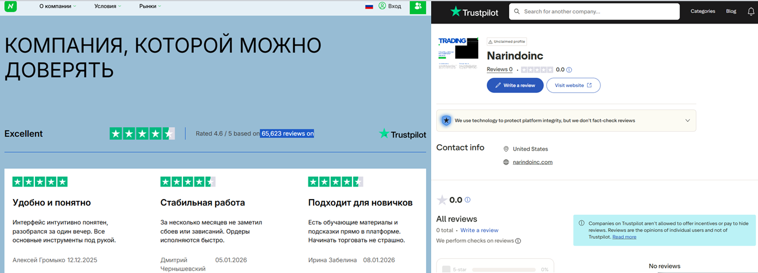Screen dimensions: 758x273
Task: Click the review date 05.01.2026
Action: point(231,260)
